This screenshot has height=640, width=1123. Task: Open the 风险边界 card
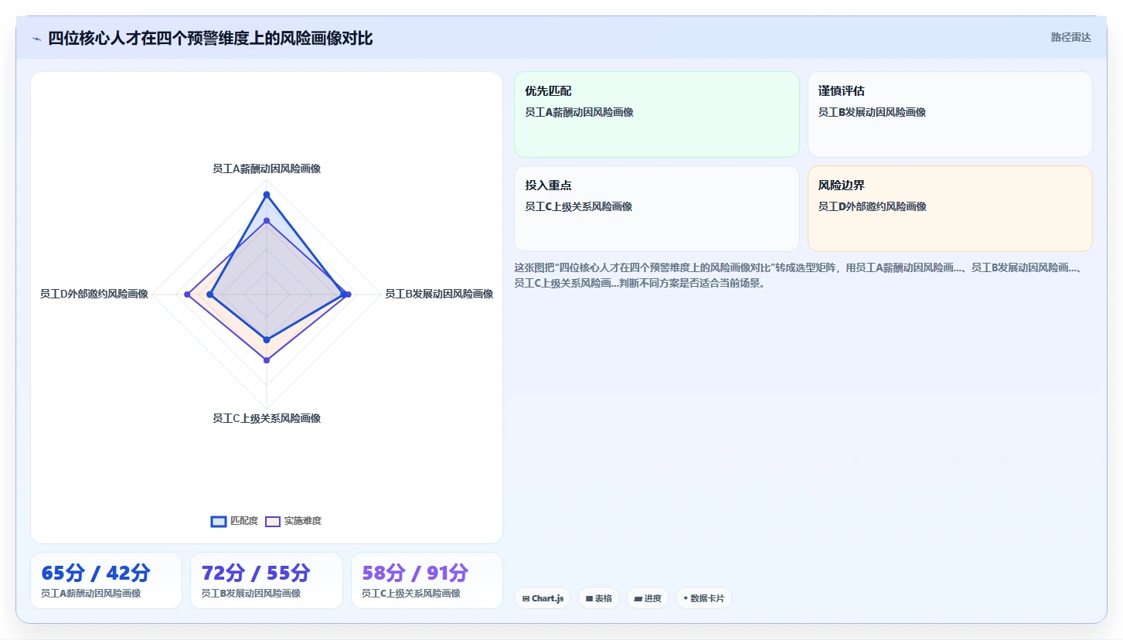(x=950, y=209)
